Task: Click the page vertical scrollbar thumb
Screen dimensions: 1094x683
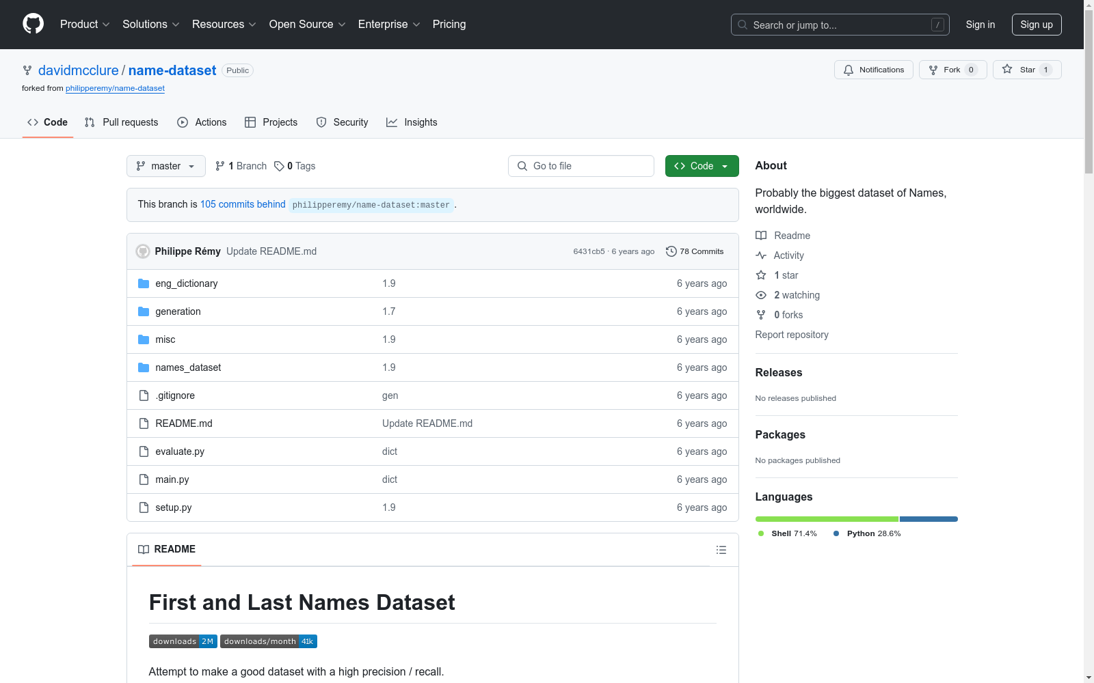Action: tap(1089, 92)
